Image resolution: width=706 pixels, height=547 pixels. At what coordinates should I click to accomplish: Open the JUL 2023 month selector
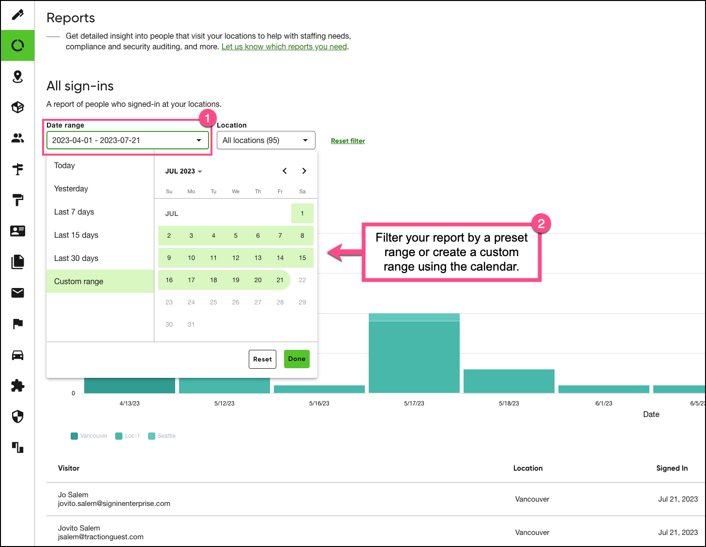tap(184, 171)
